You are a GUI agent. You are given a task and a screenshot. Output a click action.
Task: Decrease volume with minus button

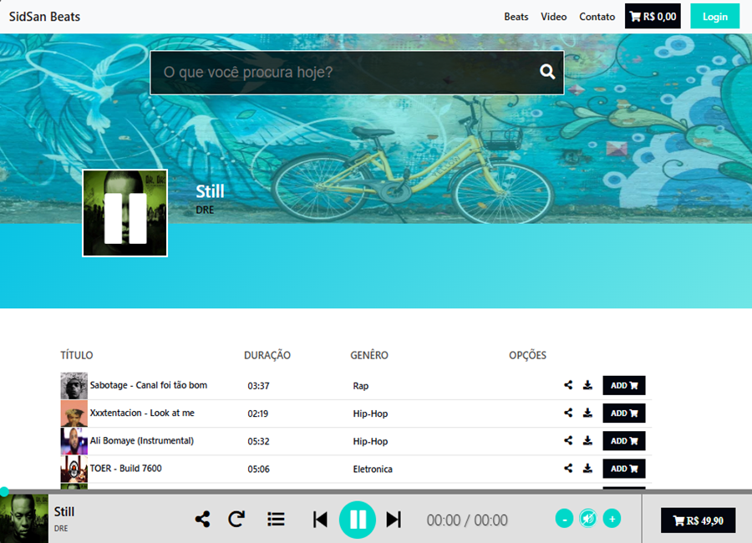click(564, 519)
